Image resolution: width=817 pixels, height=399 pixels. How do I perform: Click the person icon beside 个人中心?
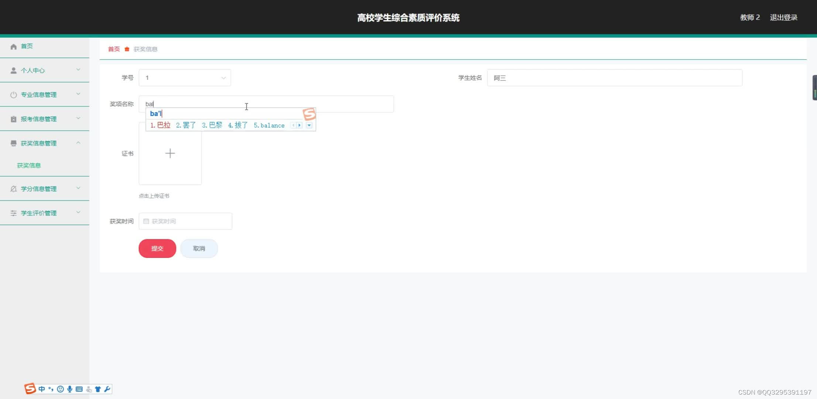tap(14, 71)
